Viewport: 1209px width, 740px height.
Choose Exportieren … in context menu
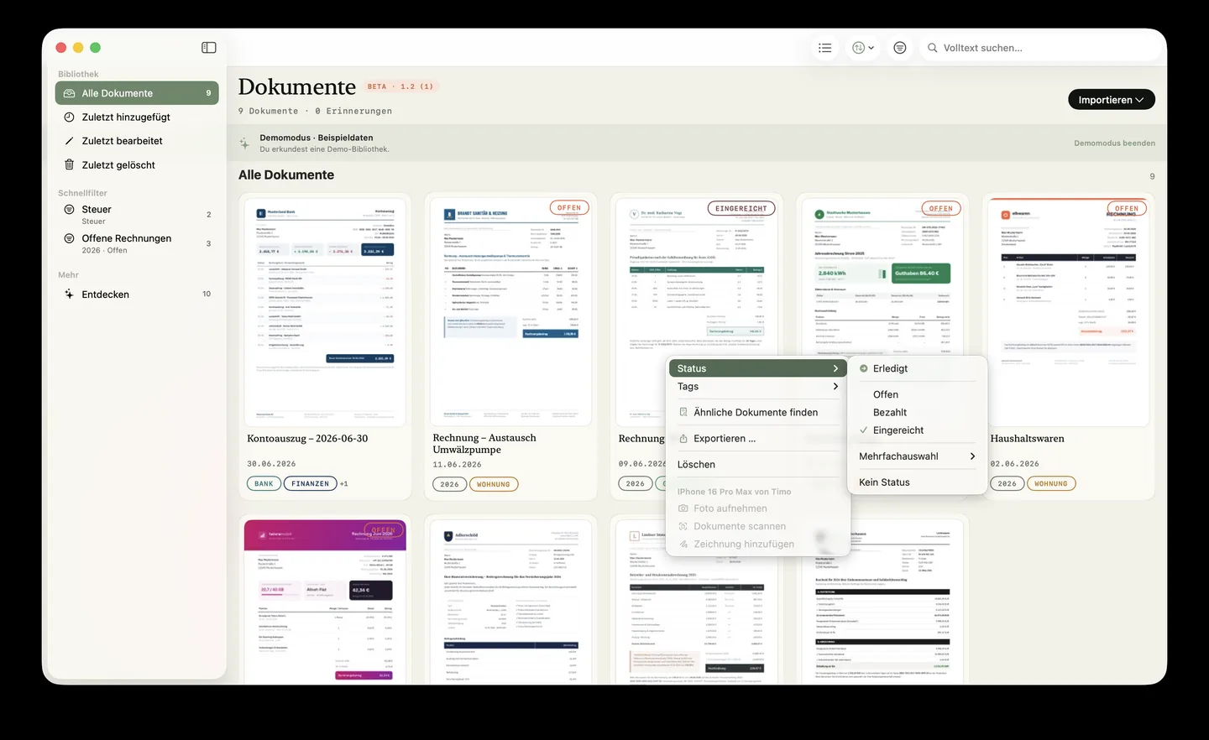[x=757, y=439]
